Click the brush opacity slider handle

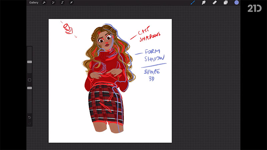tap(29, 88)
